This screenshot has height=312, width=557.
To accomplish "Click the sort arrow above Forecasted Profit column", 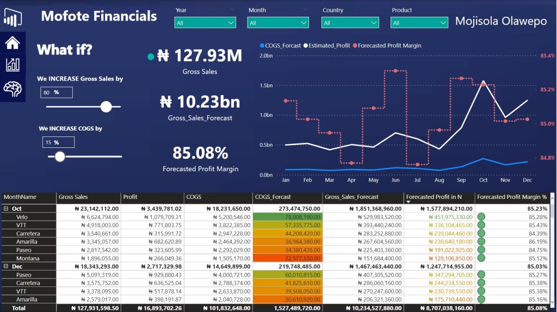I will coord(409,202).
